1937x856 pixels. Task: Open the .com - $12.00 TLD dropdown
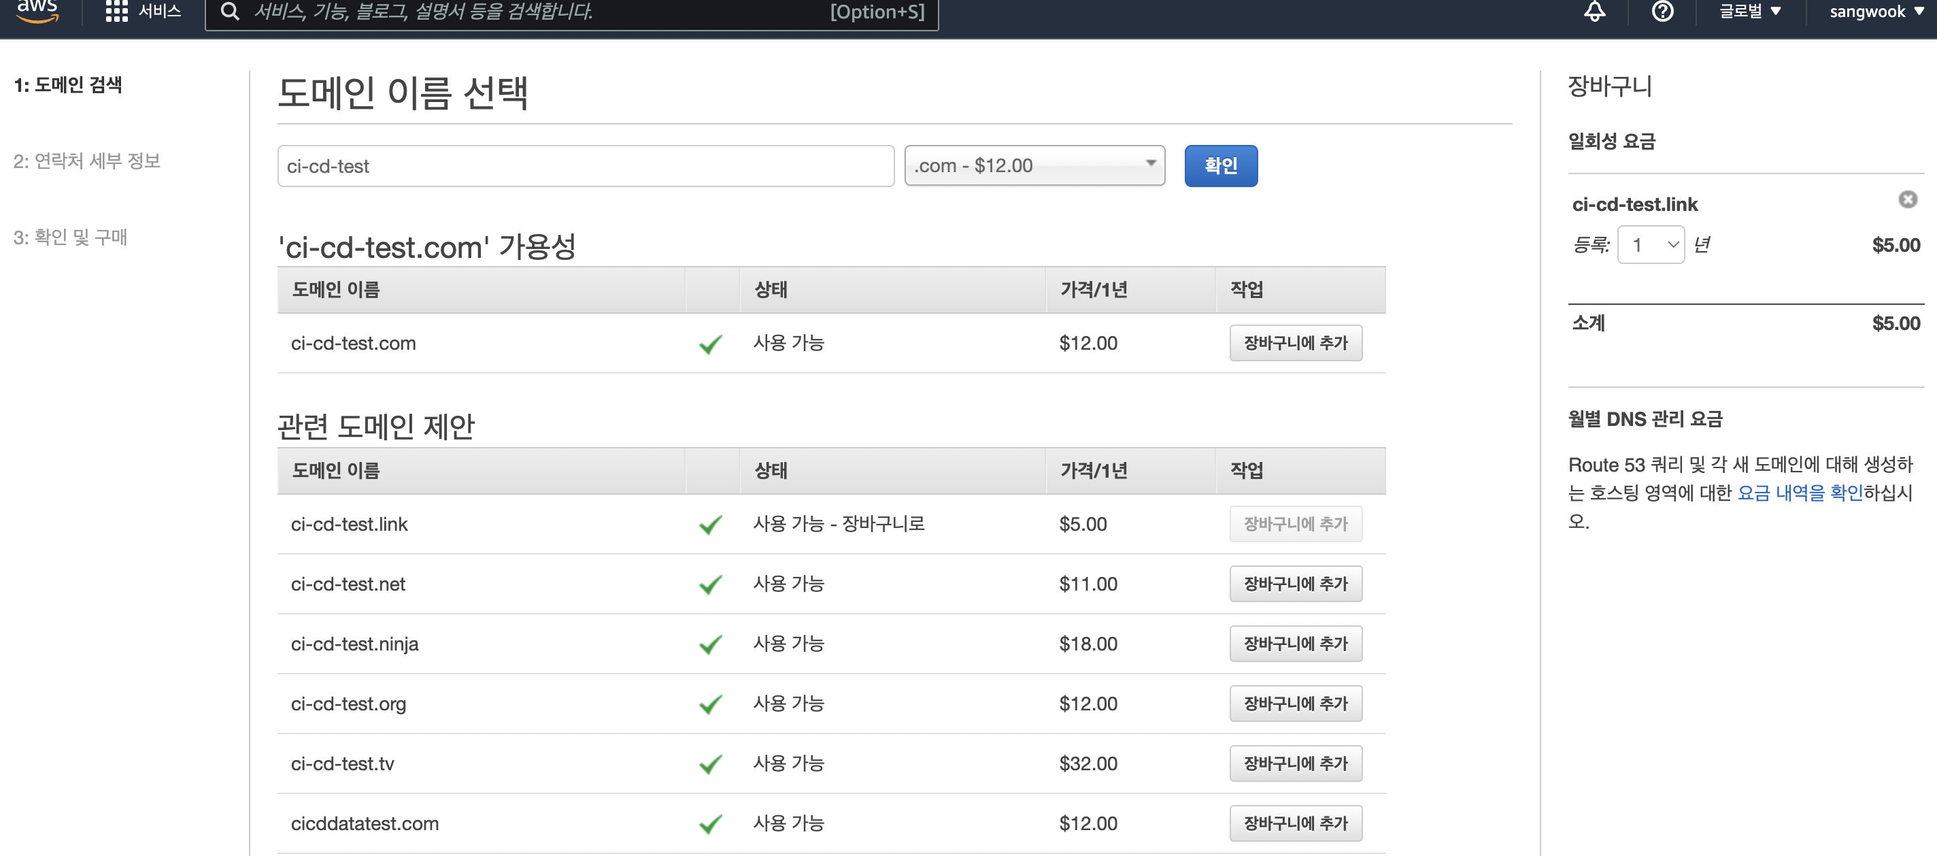[x=1034, y=165]
